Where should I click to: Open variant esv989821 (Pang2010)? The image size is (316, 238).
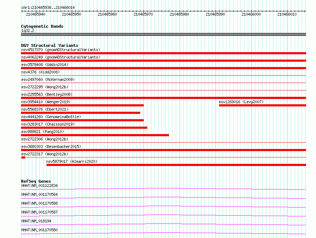(x=43, y=132)
